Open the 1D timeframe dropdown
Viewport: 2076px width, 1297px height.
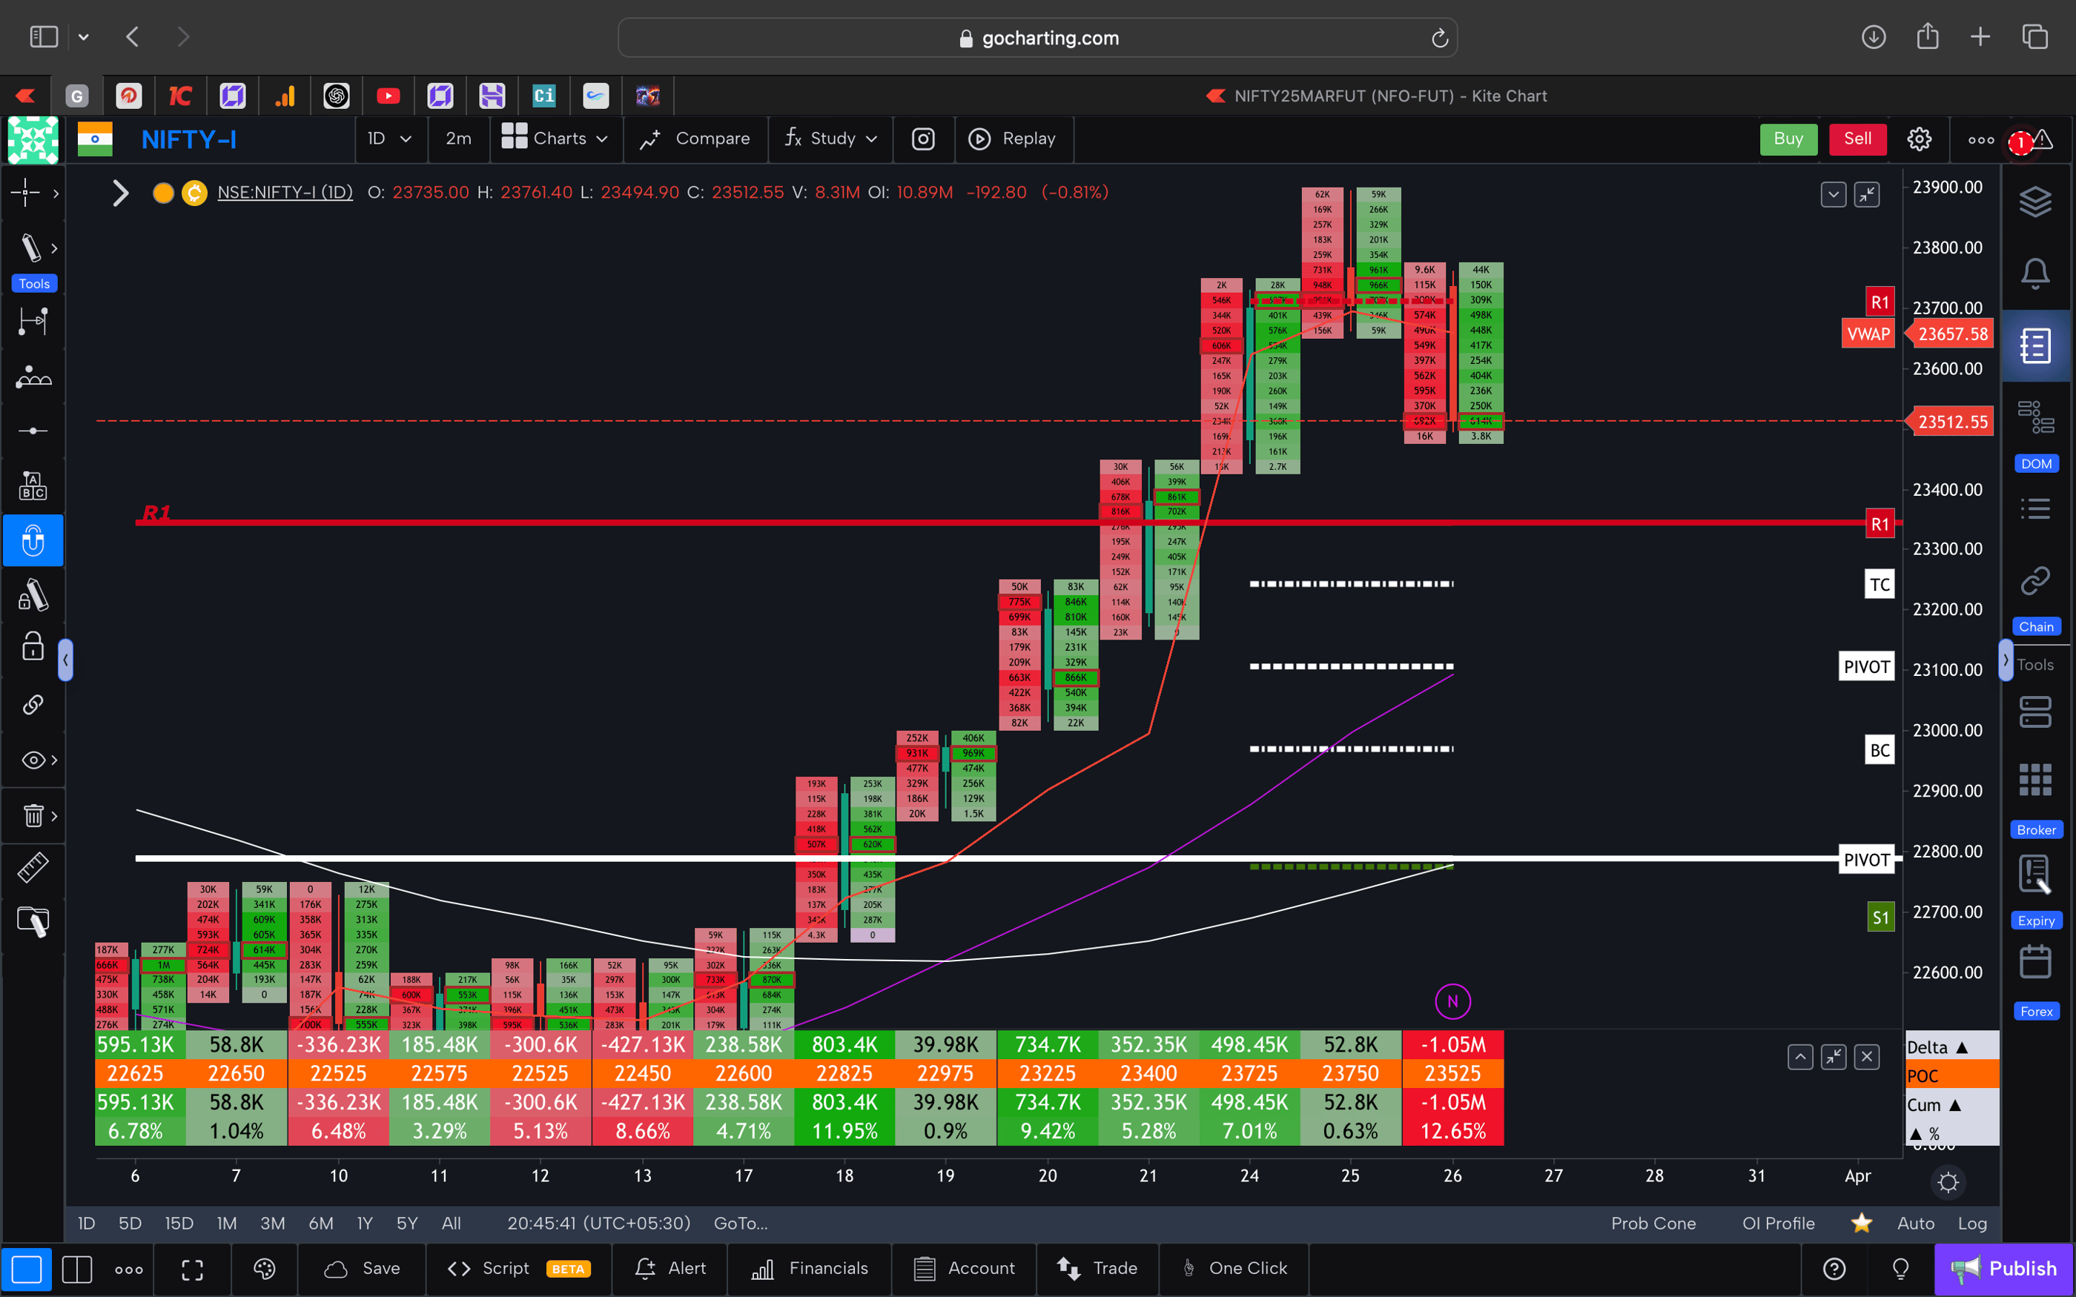[390, 139]
